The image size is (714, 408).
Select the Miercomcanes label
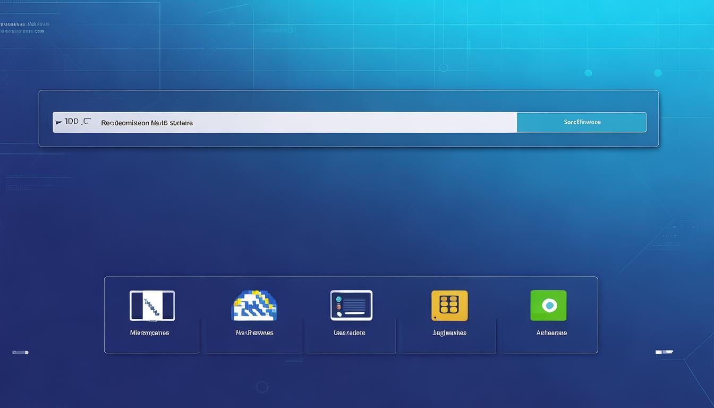pyautogui.click(x=150, y=333)
